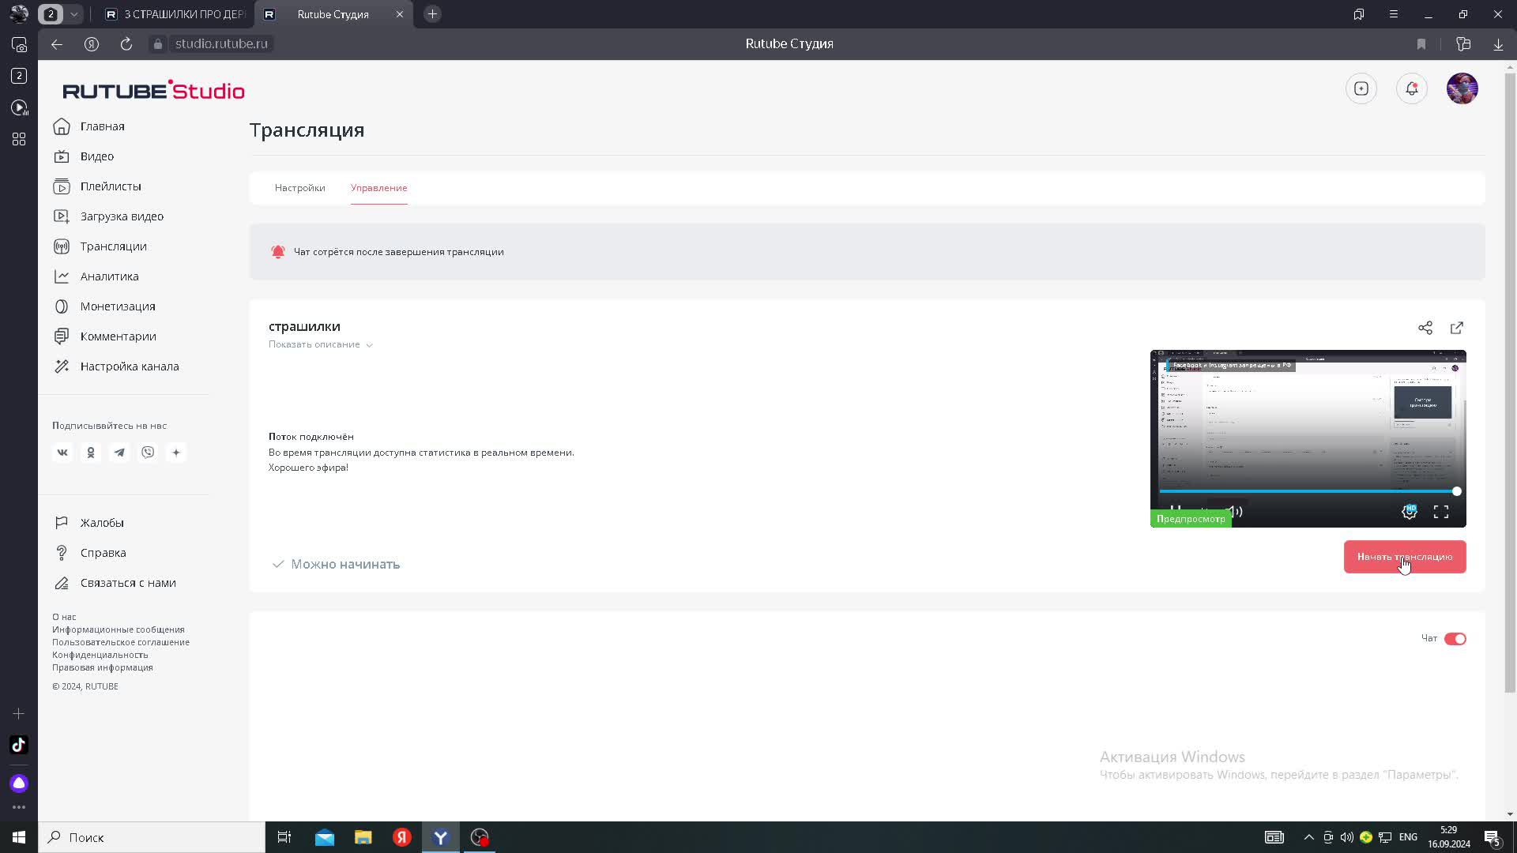Enter fullscreen in preview player
This screenshot has width=1517, height=853.
coord(1440,512)
